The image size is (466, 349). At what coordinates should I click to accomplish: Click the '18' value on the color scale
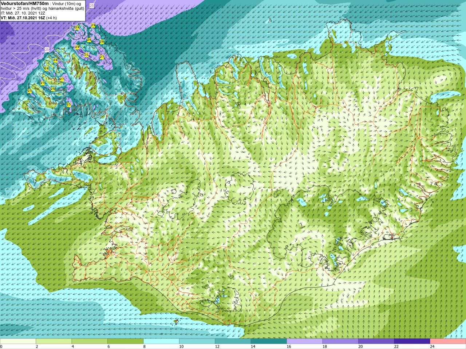coord(325,346)
